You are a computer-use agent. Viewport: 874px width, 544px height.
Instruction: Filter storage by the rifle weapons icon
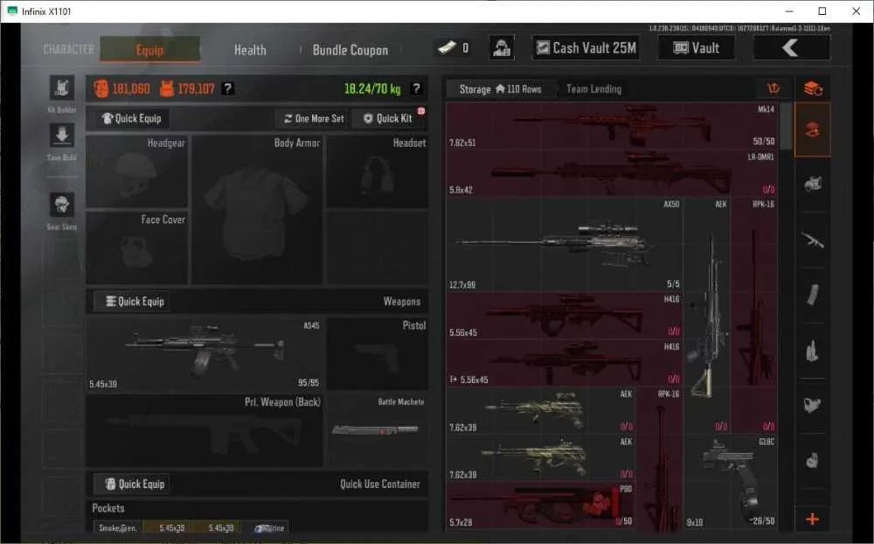pyautogui.click(x=813, y=240)
